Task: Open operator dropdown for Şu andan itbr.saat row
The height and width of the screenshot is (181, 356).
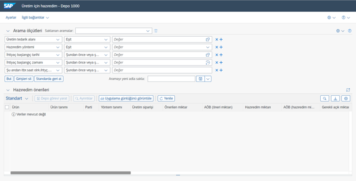Action: click(x=106, y=70)
